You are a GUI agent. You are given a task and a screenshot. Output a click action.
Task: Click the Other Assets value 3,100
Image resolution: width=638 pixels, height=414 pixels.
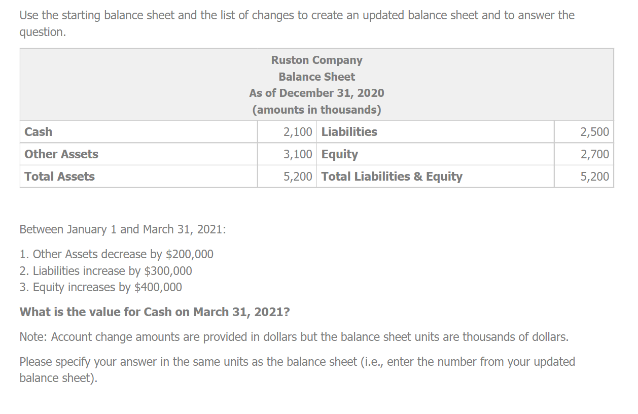tap(298, 154)
